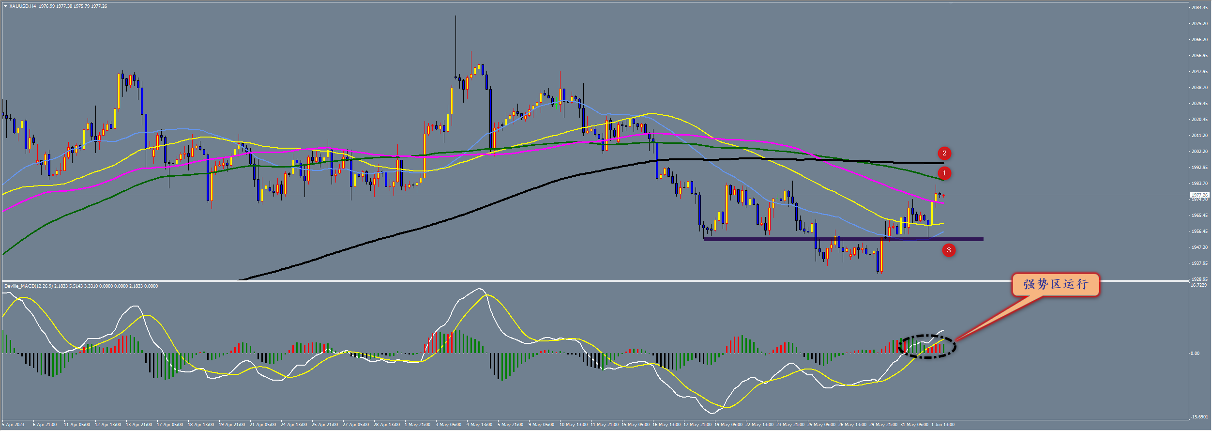Click the -15.6901 MACD scale value
The width and height of the screenshot is (1212, 431).
pyautogui.click(x=1199, y=416)
